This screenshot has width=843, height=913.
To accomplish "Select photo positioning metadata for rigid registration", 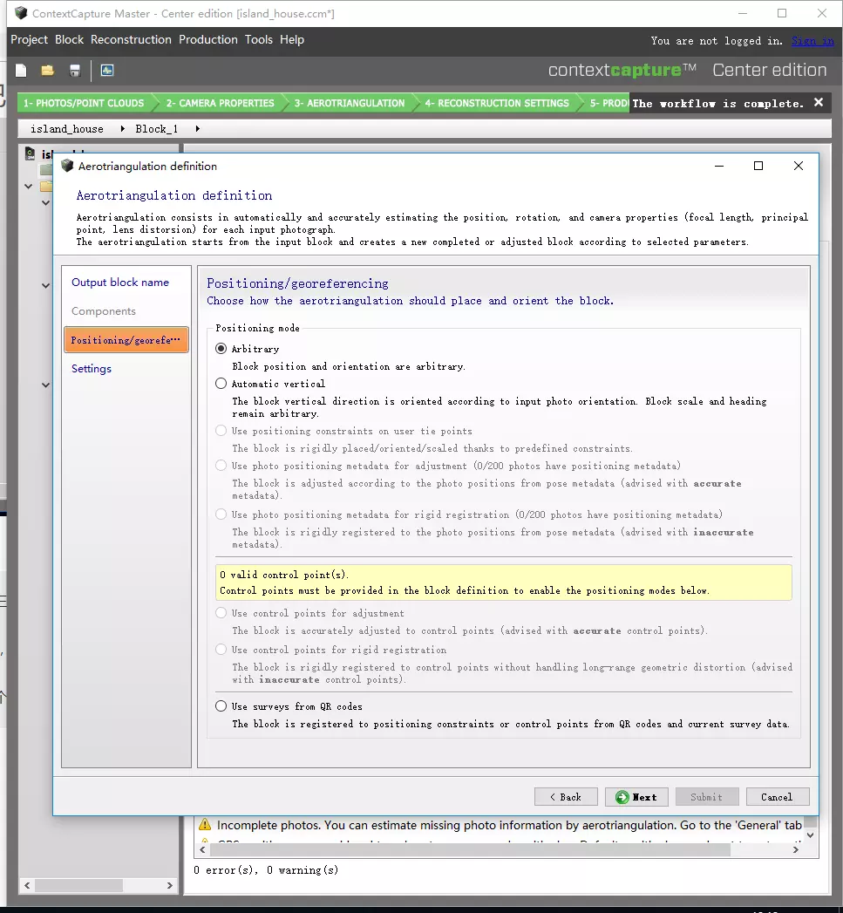I will pyautogui.click(x=221, y=514).
